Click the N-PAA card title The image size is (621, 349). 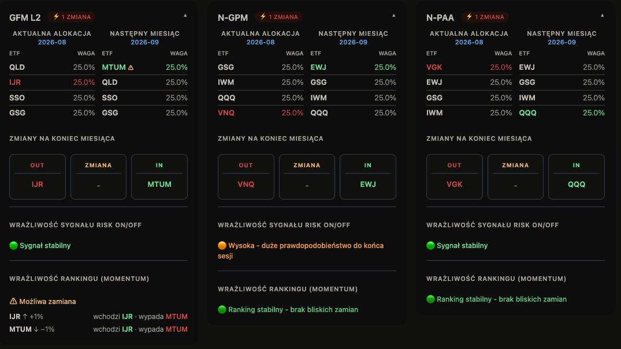pos(440,18)
